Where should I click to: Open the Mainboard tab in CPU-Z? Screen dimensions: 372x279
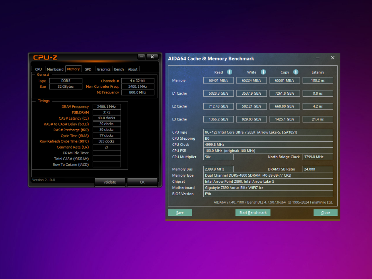tap(55, 69)
